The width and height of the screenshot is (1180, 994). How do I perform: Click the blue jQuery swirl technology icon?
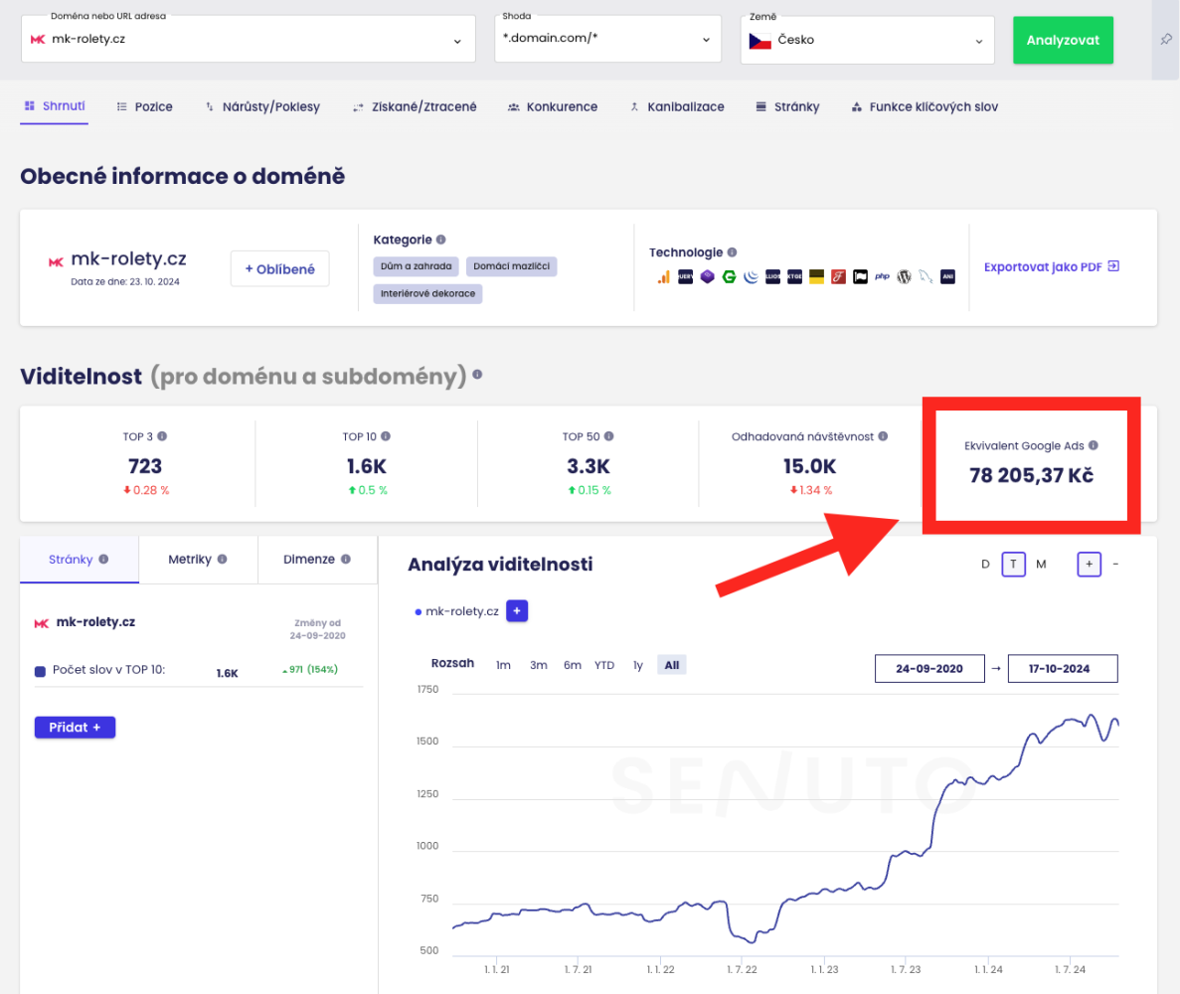pyautogui.click(x=751, y=277)
